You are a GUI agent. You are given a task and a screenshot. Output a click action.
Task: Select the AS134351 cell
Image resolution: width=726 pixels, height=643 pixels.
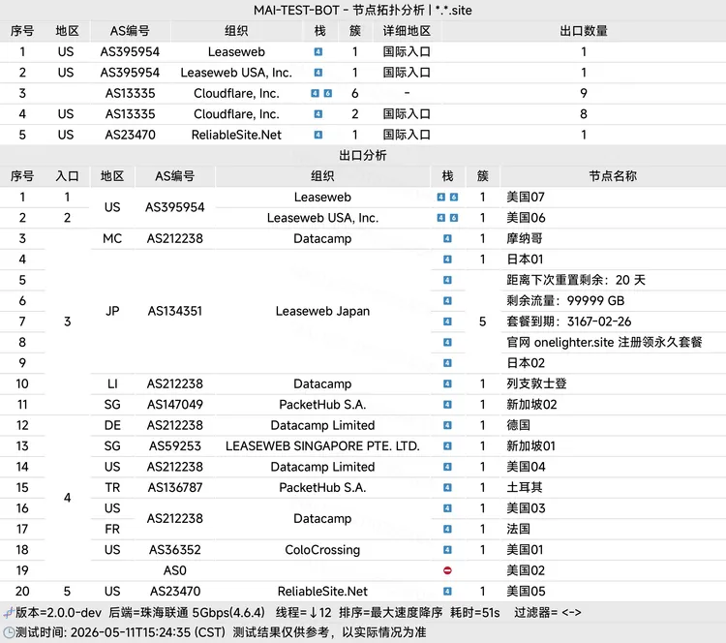(x=175, y=311)
